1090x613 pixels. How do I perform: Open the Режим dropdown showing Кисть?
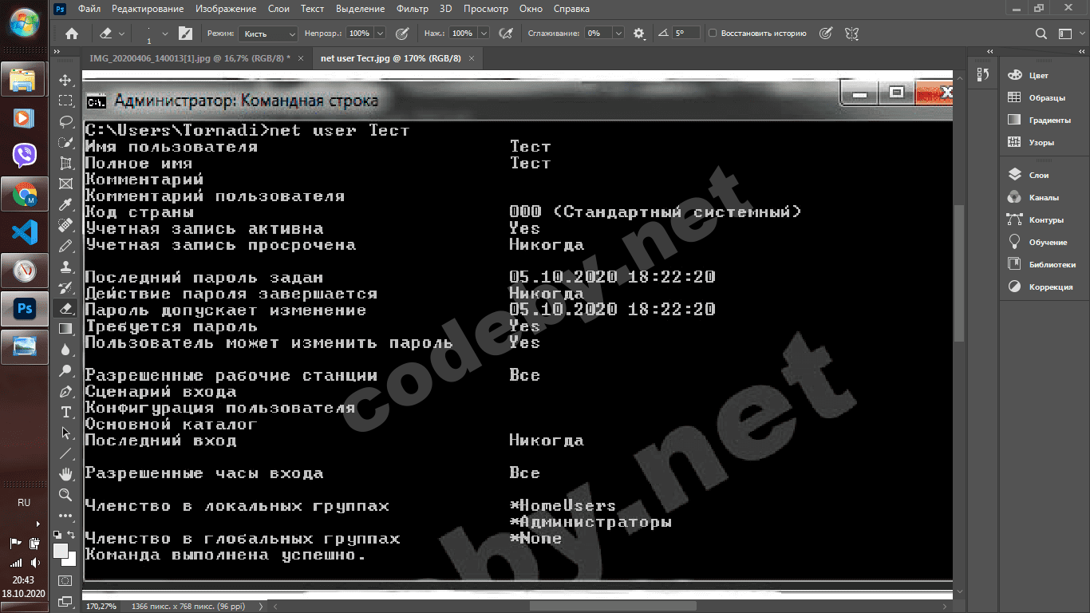point(269,34)
